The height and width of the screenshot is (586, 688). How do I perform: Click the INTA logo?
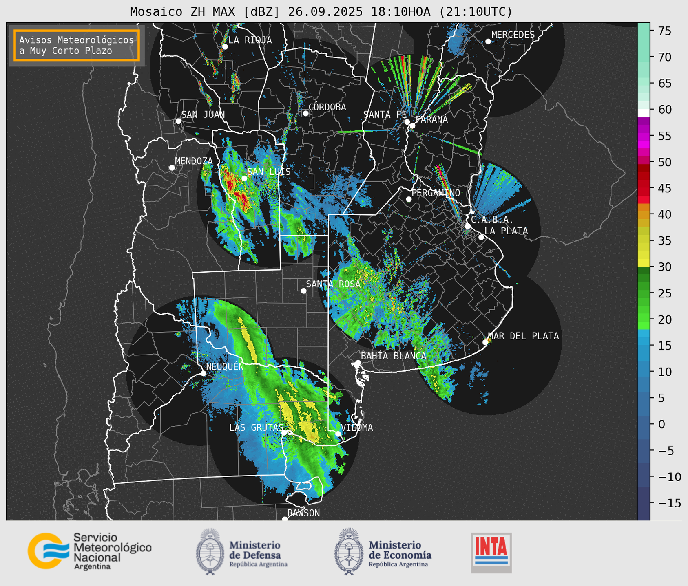491,553
